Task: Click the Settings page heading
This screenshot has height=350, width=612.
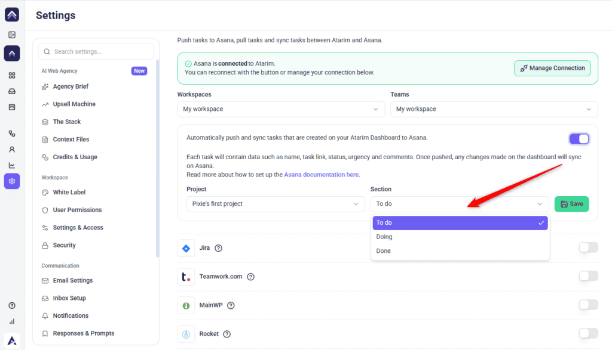Action: pos(56,15)
